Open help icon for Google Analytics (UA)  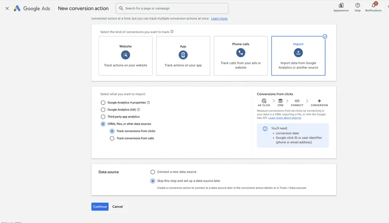[138, 110]
